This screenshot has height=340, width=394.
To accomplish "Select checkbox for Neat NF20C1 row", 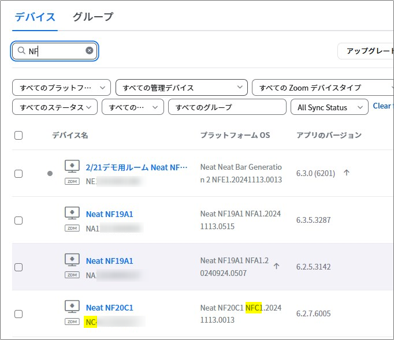I will pyautogui.click(x=18, y=314).
